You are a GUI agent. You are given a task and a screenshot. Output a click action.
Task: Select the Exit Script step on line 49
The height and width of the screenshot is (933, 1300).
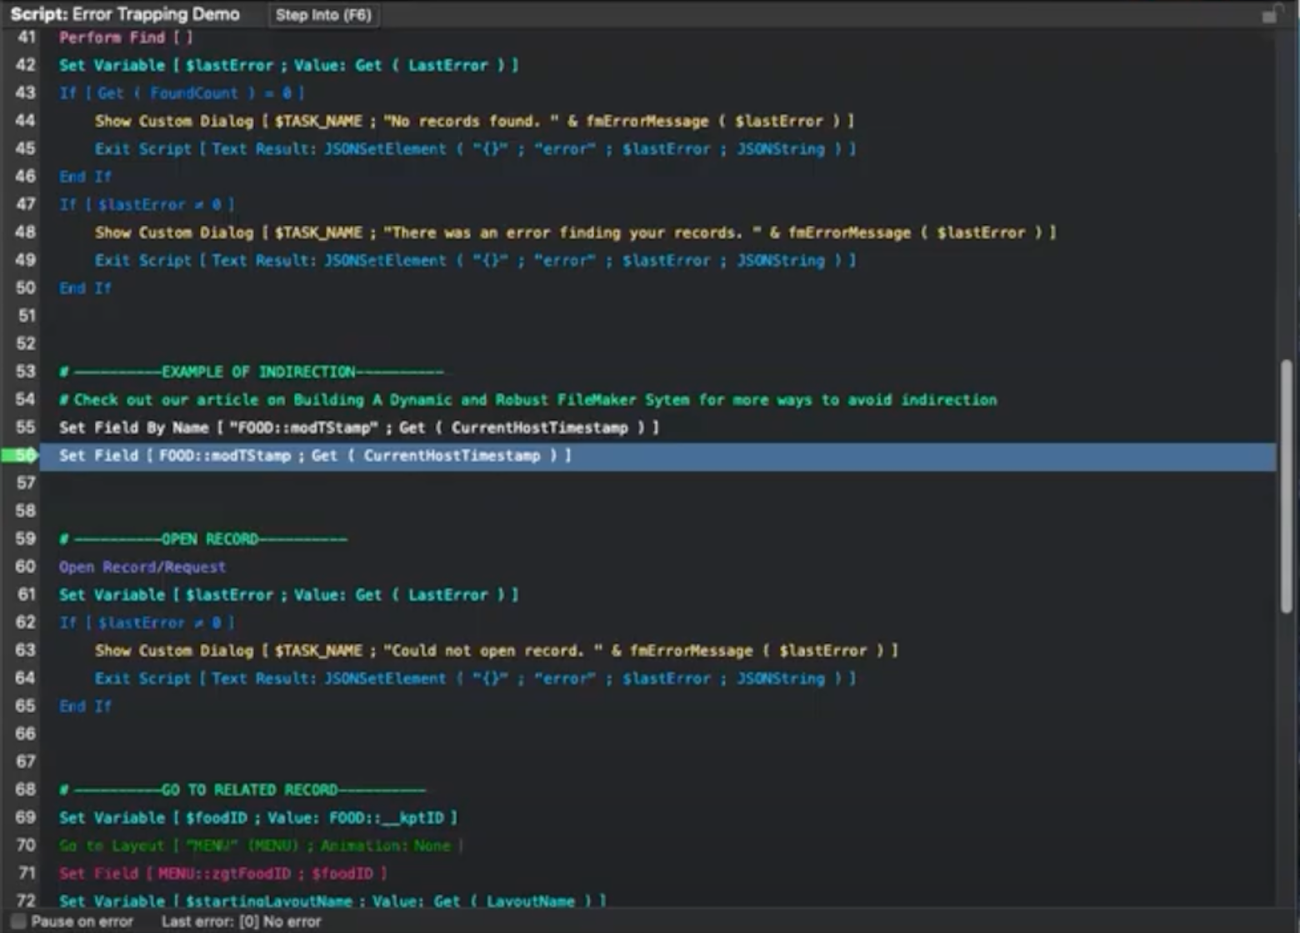tap(657, 261)
